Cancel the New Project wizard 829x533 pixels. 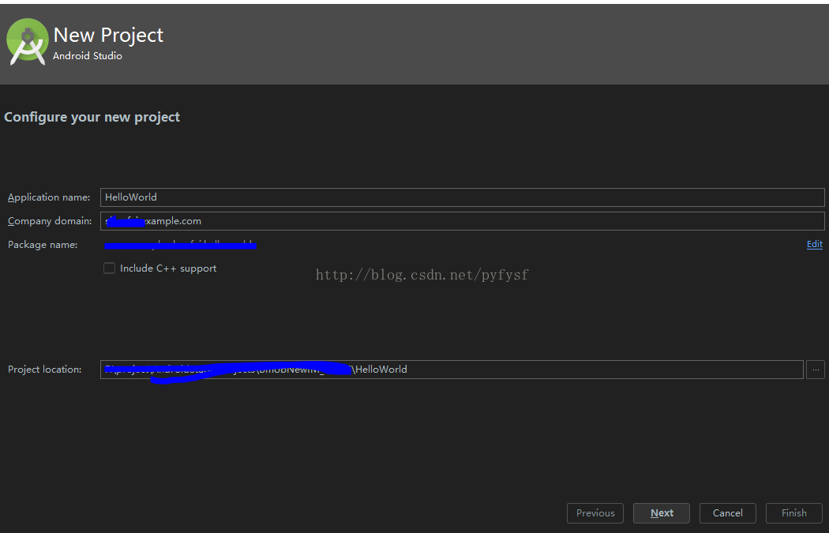pos(727,513)
